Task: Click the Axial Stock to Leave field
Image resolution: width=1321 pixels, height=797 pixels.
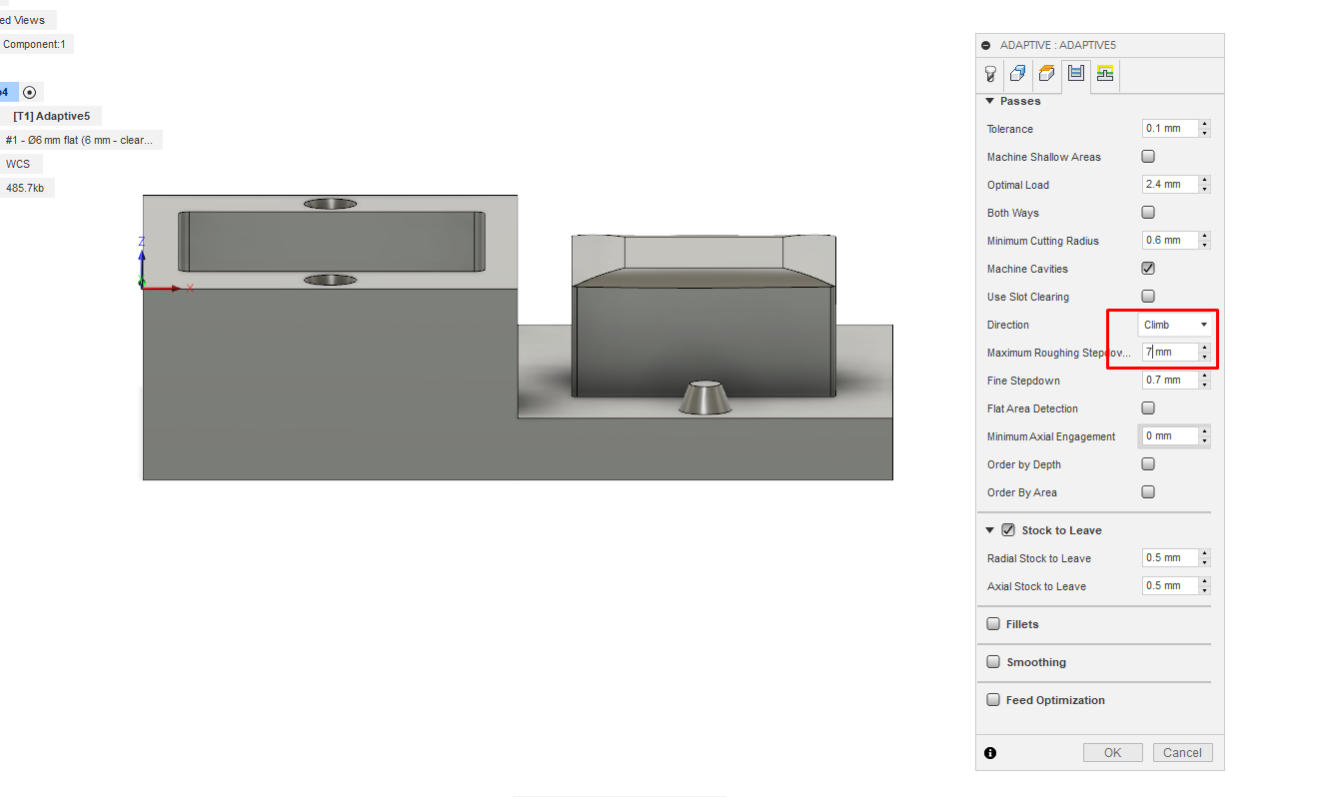Action: point(1170,586)
